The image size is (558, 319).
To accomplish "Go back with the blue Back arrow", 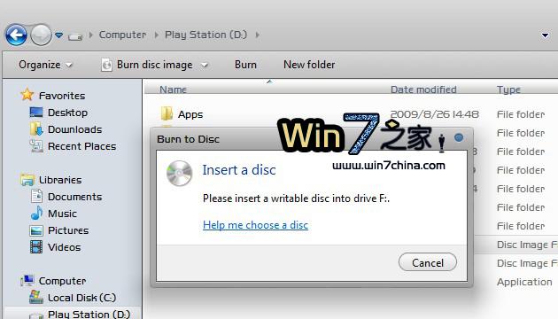I will tap(16, 35).
